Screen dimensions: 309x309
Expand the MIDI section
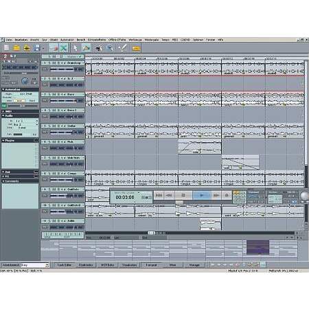pos(3,111)
